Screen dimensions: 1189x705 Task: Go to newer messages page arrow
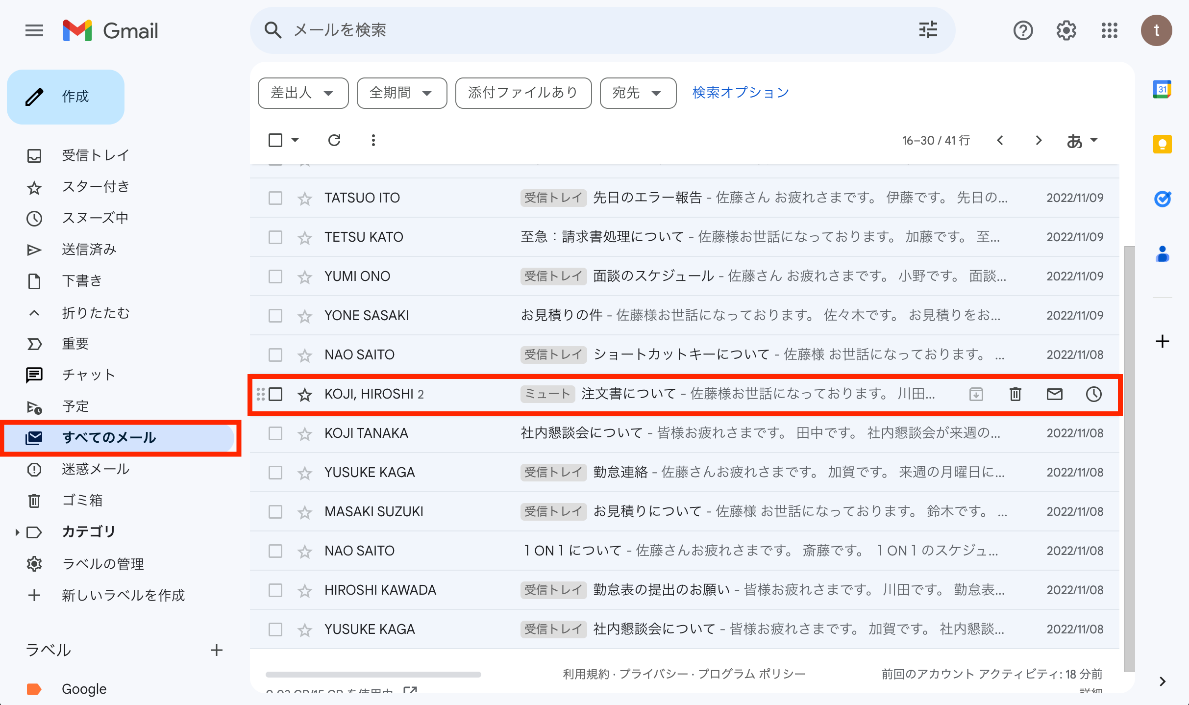tap(1000, 141)
